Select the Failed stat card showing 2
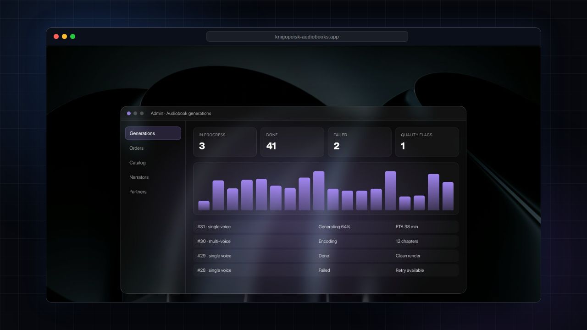The height and width of the screenshot is (330, 587). [360, 142]
